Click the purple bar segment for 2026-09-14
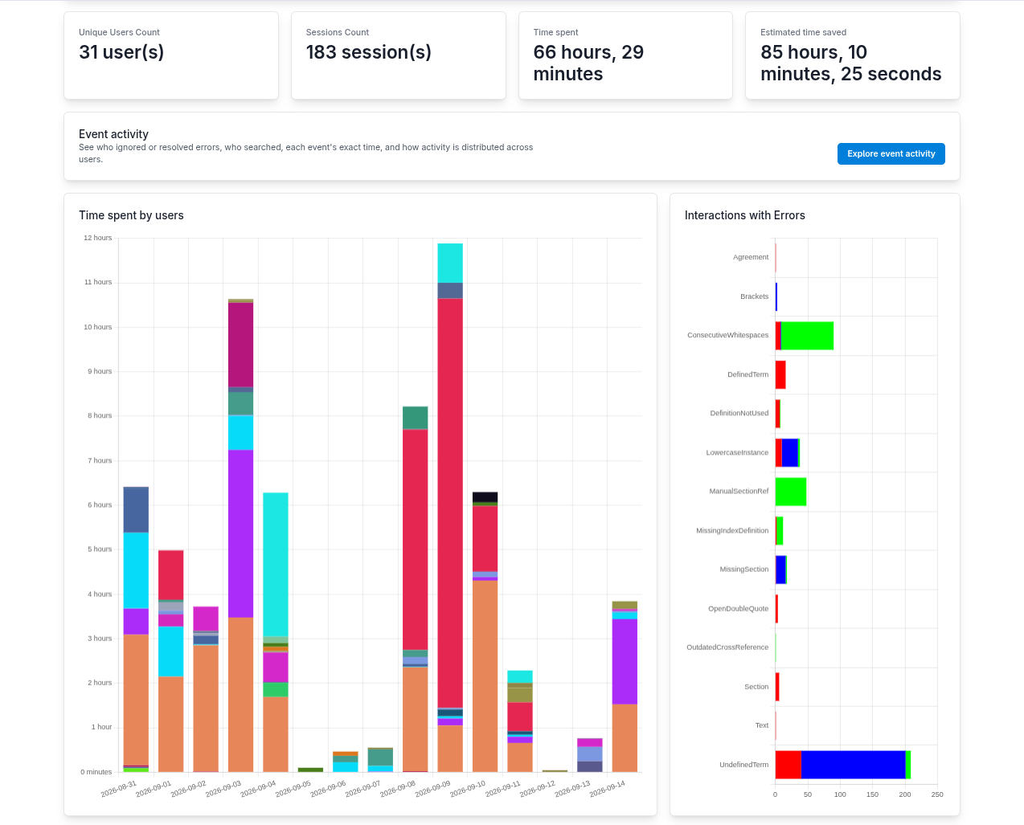Viewport: 1024px width, 825px height. 625,662
